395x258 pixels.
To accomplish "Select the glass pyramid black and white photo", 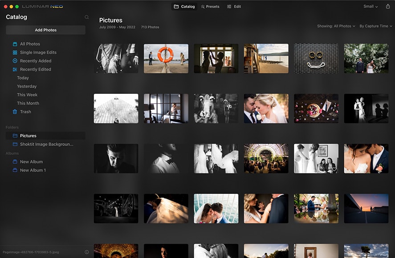I will [x=116, y=109].
